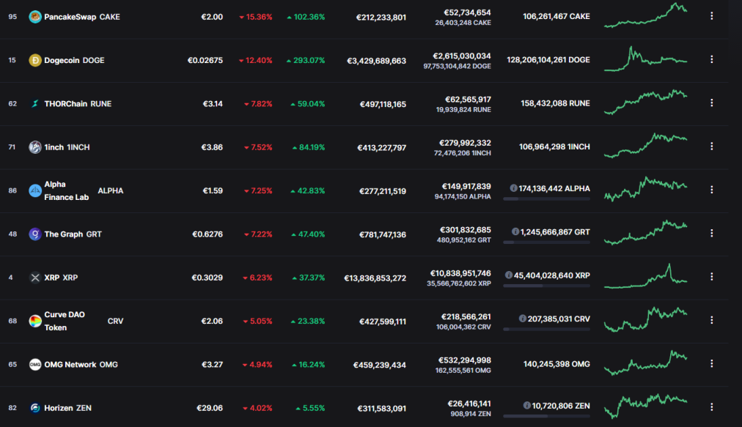Open the info icon beside ZEN supply

point(526,406)
